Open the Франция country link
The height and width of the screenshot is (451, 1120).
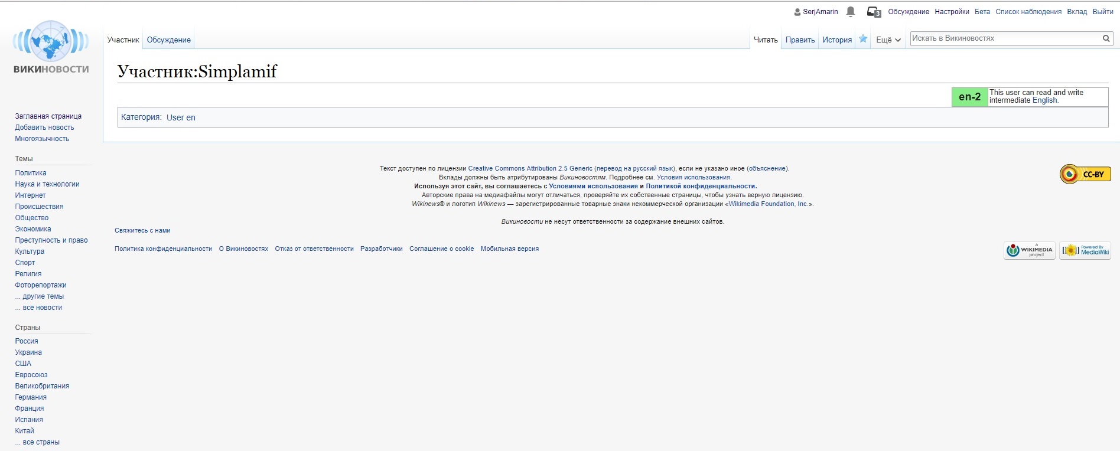tap(30, 408)
